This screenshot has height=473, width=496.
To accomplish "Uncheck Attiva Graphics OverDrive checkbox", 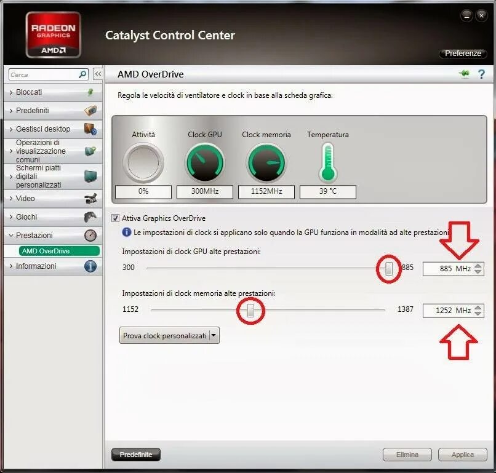I will click(x=116, y=218).
